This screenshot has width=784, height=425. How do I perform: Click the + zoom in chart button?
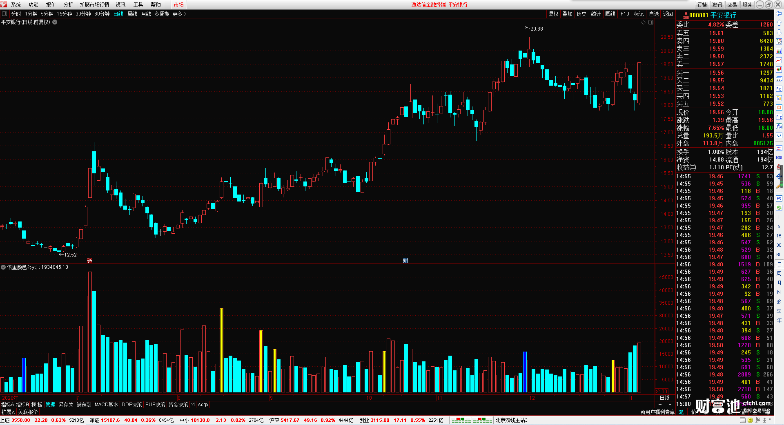point(660,404)
